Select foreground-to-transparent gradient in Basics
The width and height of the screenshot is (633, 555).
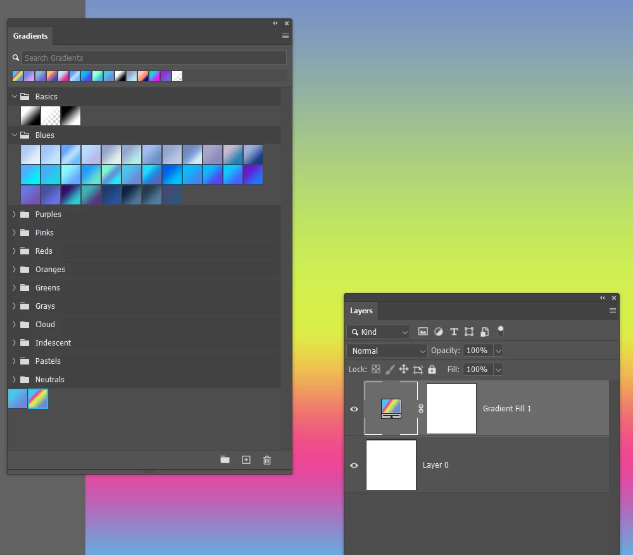point(51,116)
